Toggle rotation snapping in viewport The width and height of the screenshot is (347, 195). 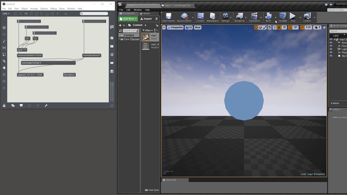[x=290, y=27]
